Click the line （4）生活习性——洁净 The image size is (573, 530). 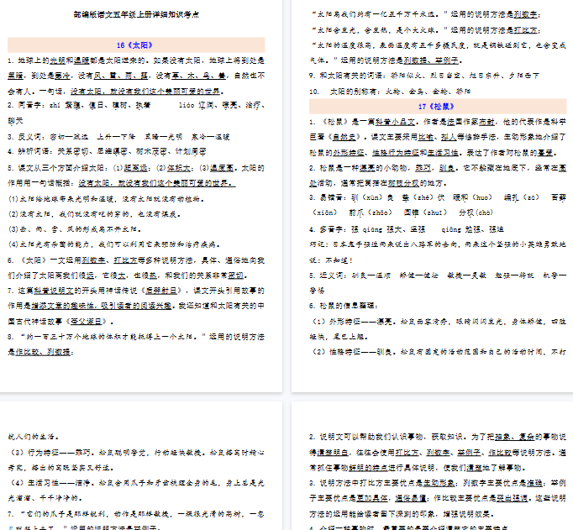click(136, 483)
